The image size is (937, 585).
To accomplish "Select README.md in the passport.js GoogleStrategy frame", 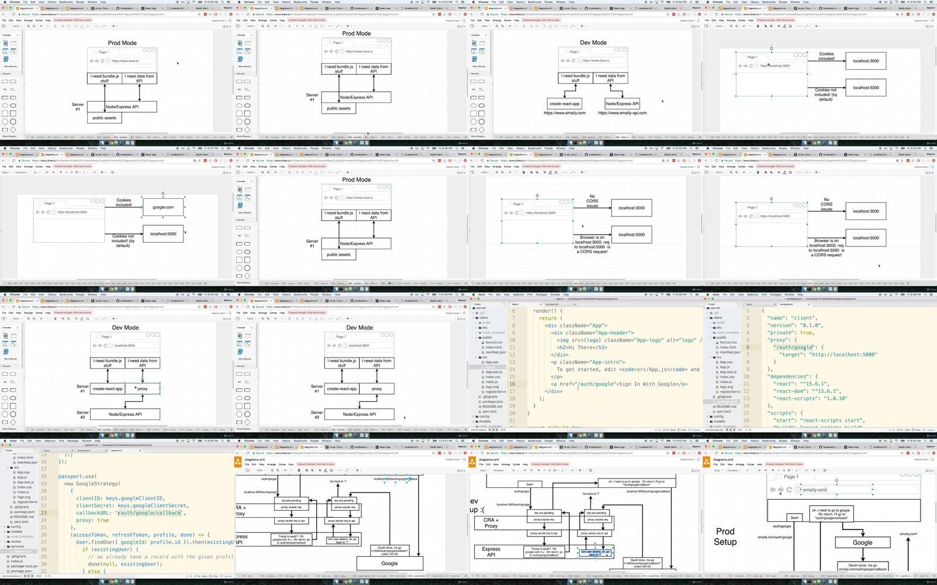I will [x=23, y=517].
